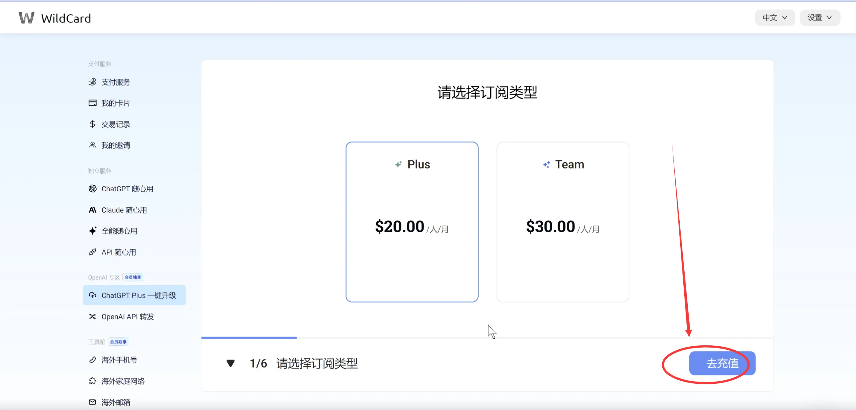Select the Team $30.00 subscription card

(x=563, y=222)
